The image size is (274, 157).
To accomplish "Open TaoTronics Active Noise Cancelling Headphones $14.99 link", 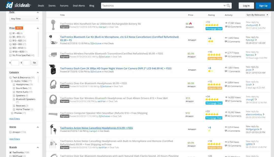I will (x=96, y=128).
